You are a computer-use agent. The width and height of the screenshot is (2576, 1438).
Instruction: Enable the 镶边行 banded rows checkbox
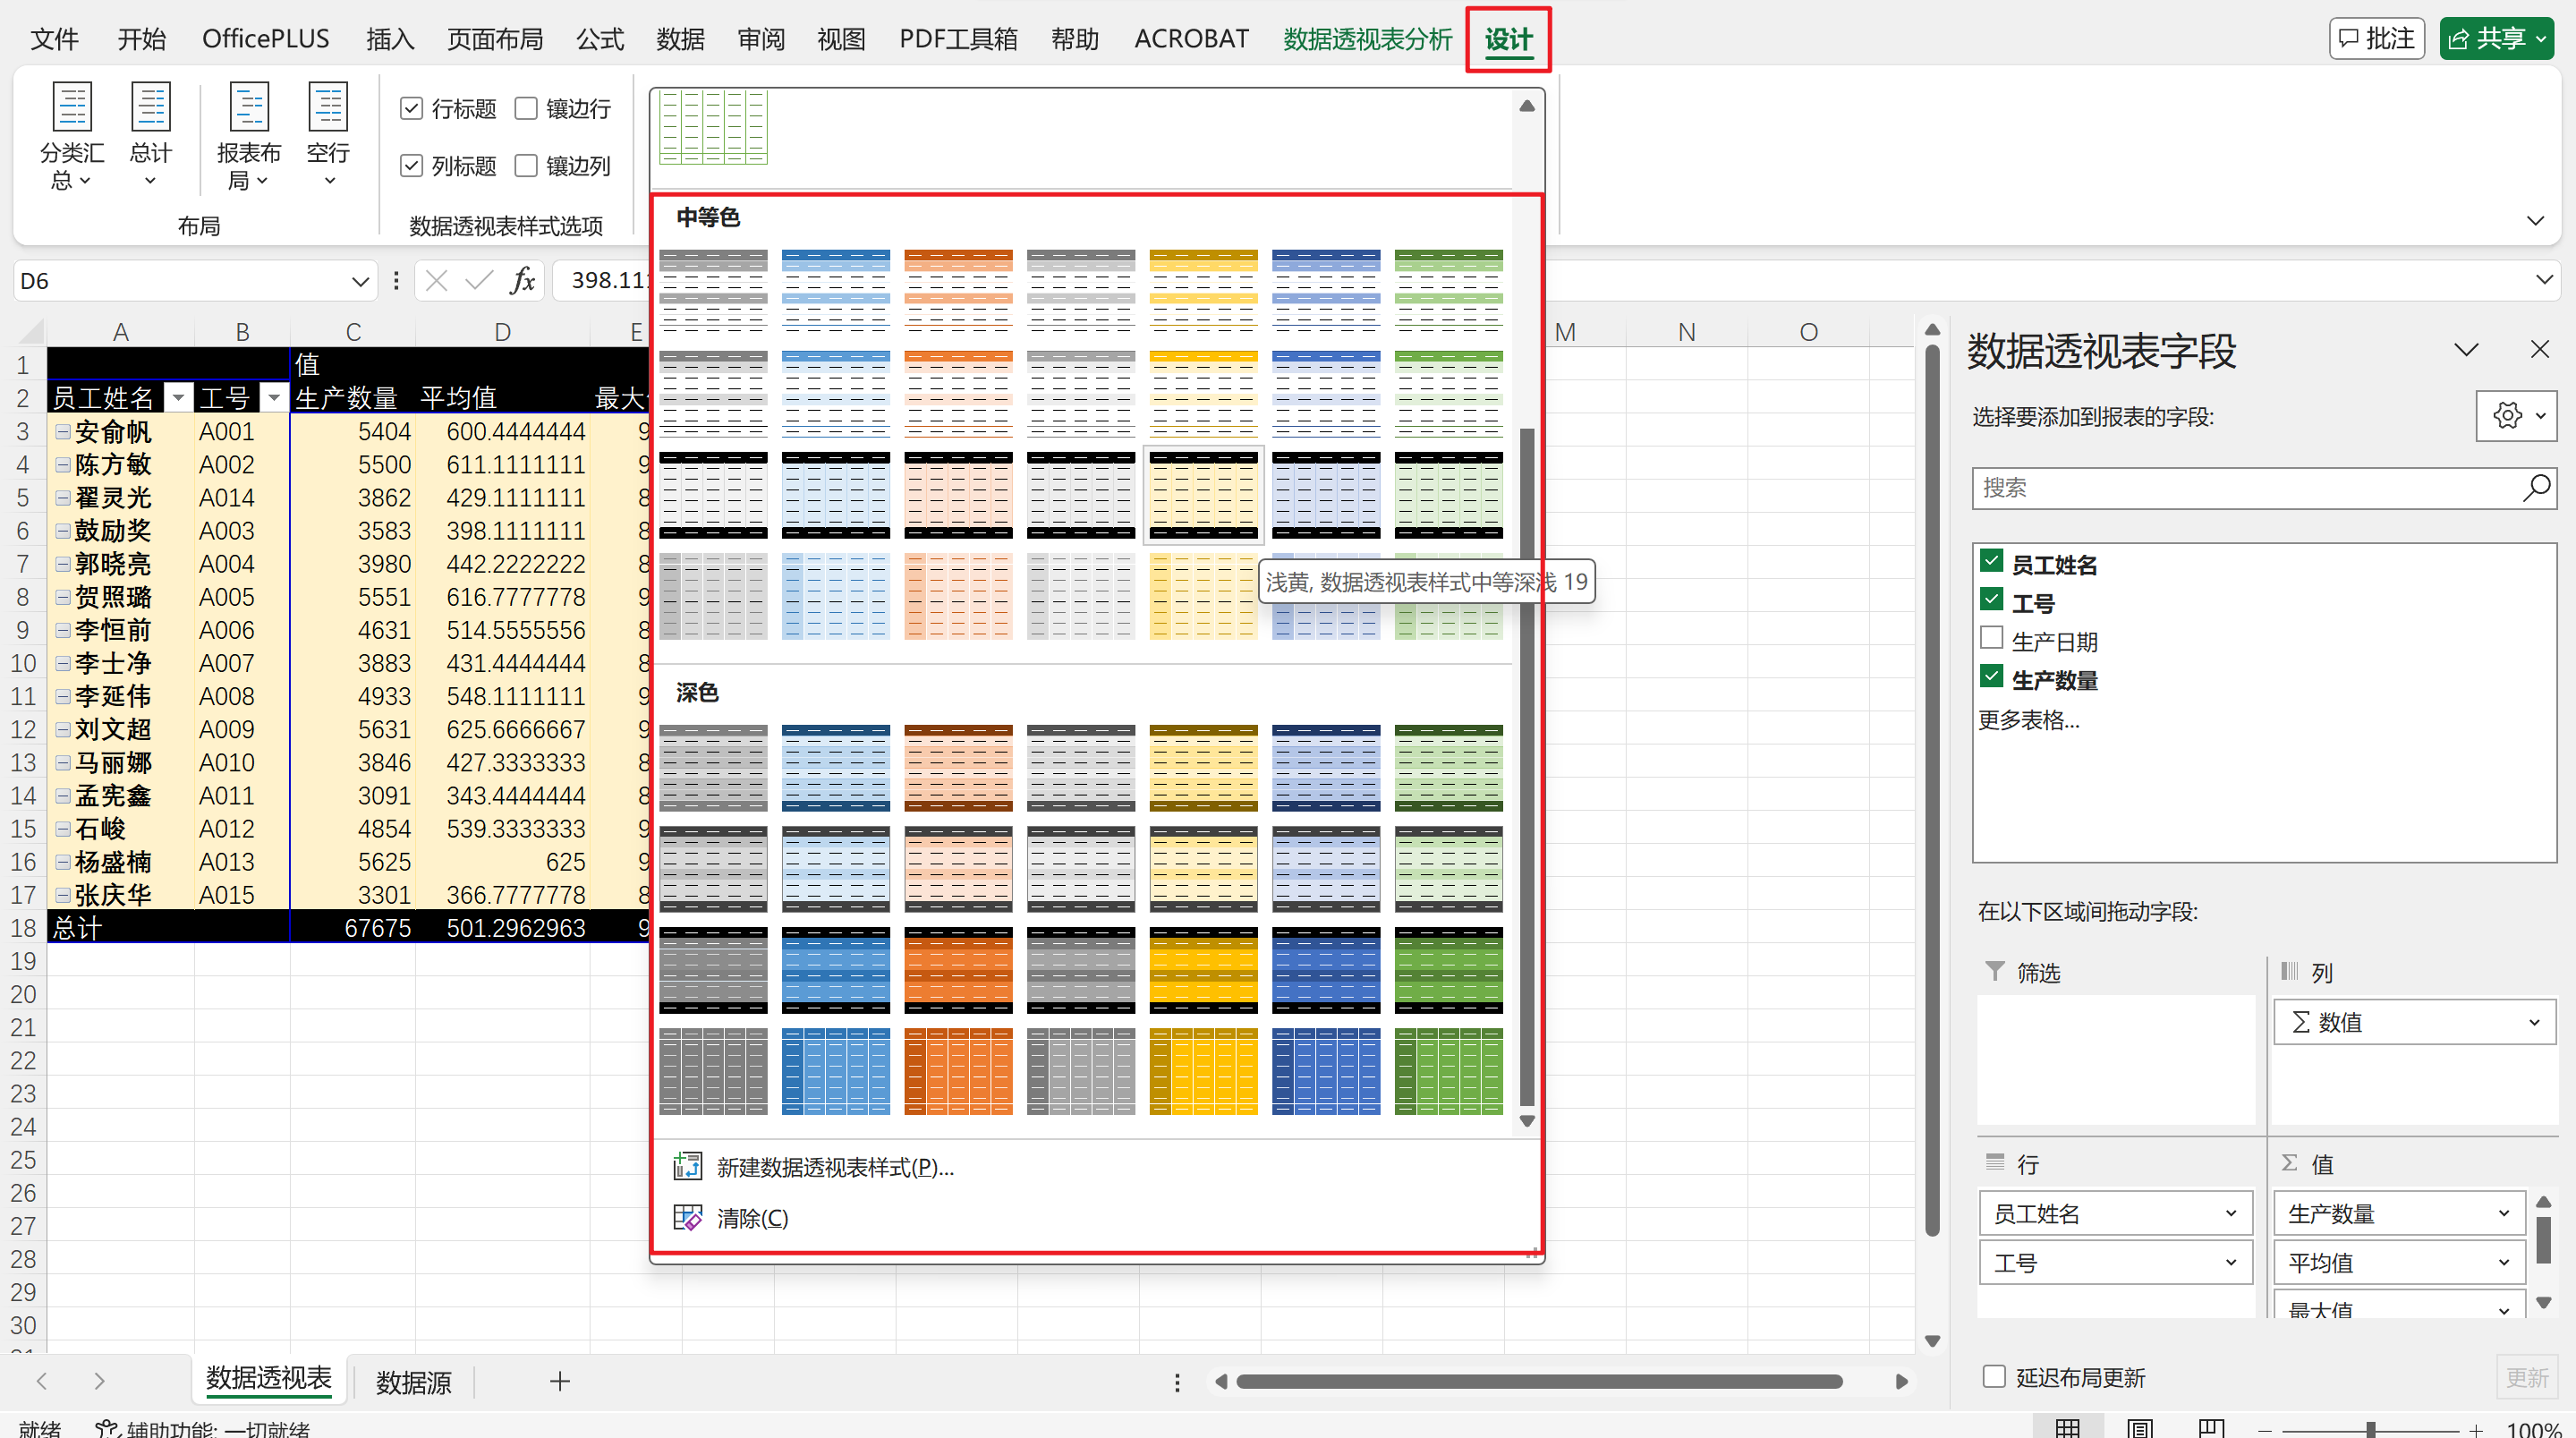[x=526, y=108]
